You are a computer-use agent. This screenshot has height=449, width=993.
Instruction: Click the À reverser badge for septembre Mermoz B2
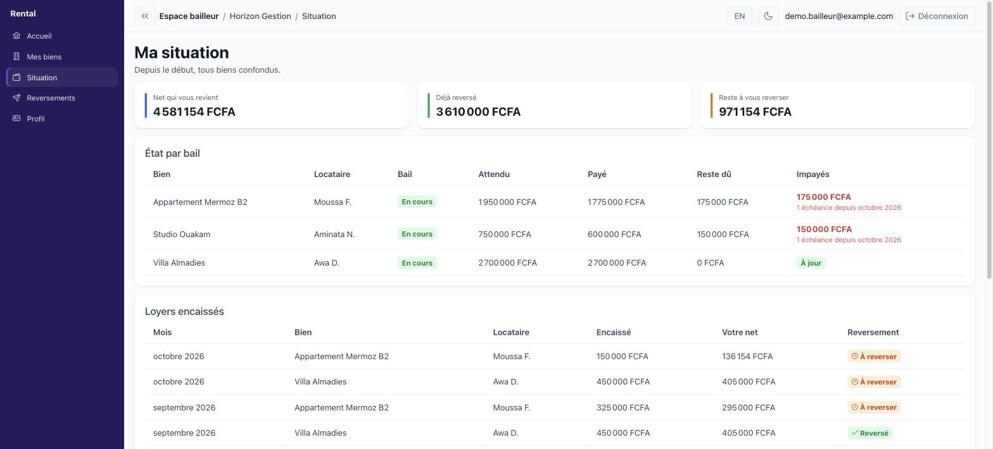click(x=874, y=408)
